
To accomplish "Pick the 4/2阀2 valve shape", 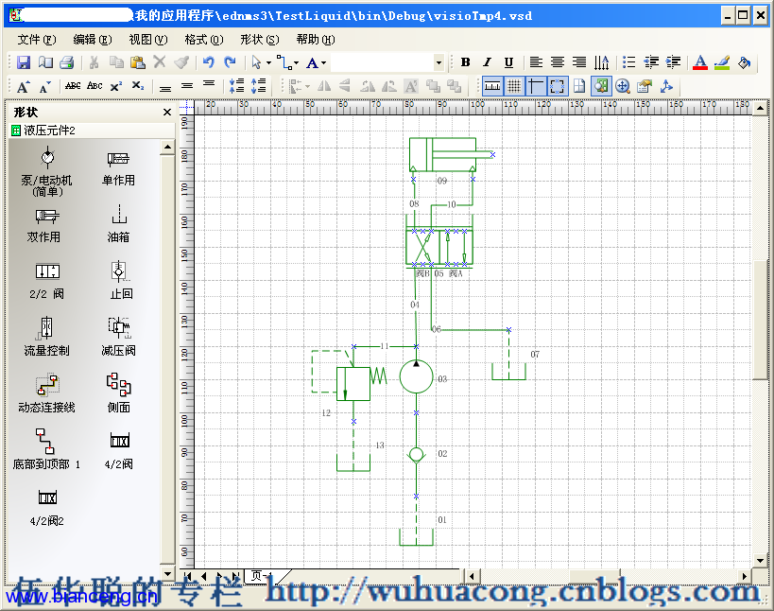I will point(47,507).
